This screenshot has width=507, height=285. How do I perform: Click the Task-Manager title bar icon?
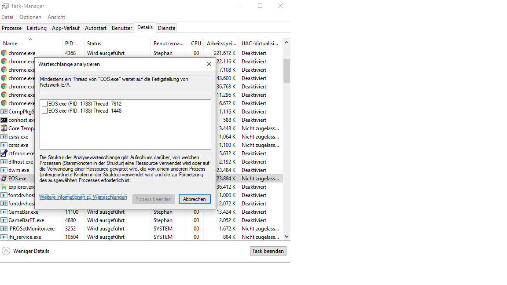click(5, 6)
